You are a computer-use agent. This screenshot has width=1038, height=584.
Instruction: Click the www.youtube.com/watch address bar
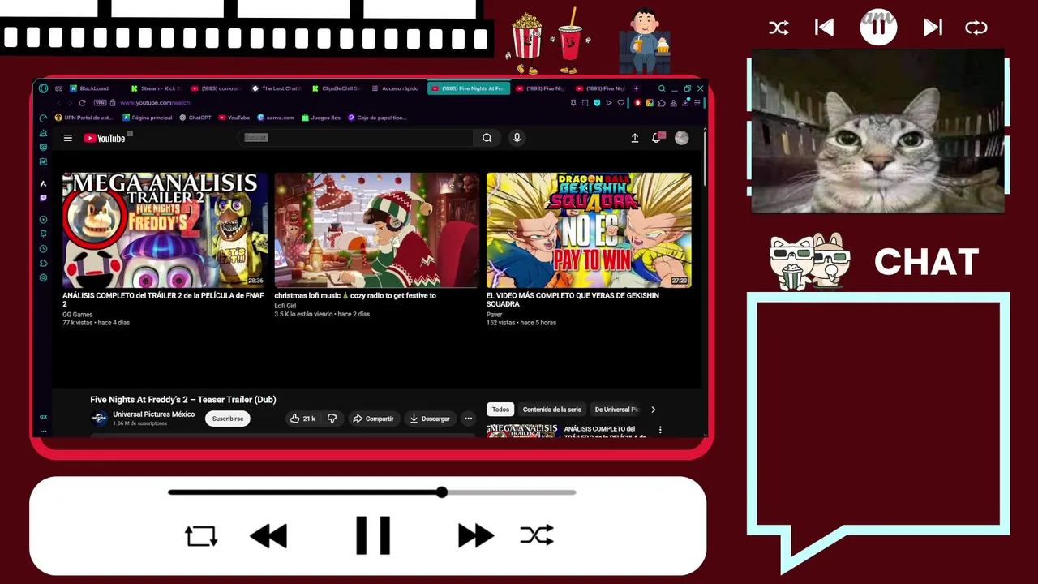(155, 103)
